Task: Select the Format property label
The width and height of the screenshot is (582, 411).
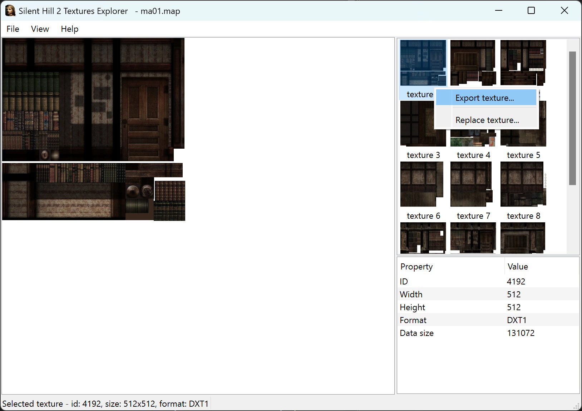Action: coord(413,320)
